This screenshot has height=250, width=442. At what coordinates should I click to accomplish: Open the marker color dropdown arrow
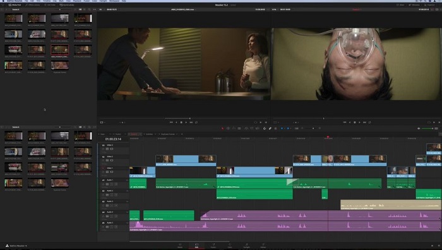[x=290, y=128]
